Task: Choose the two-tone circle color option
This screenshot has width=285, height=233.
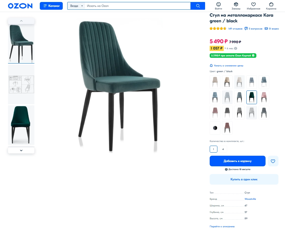Action: pyautogui.click(x=215, y=128)
